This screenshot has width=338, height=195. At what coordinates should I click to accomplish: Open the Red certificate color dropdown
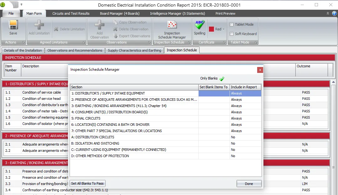pyautogui.click(x=223, y=28)
